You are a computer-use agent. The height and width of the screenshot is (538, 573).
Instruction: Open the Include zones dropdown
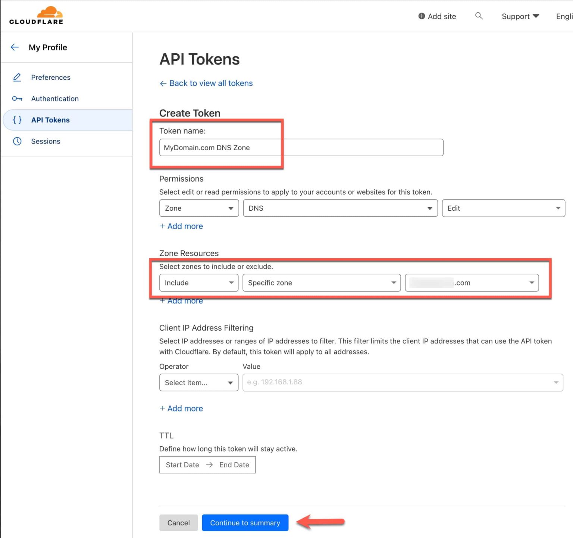tap(198, 283)
